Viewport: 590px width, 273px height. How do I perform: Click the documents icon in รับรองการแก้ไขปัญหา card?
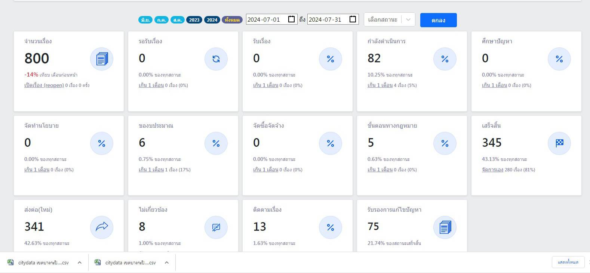point(445,227)
